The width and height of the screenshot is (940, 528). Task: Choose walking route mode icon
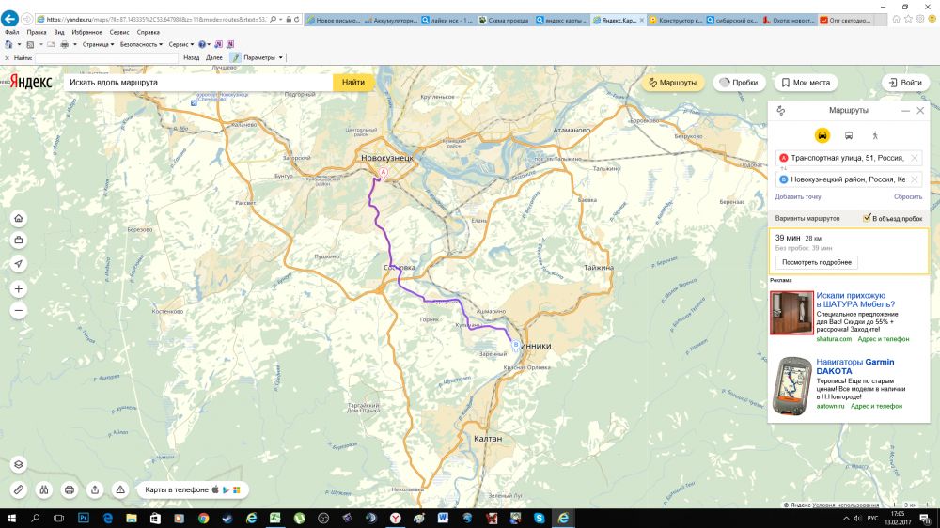(875, 135)
